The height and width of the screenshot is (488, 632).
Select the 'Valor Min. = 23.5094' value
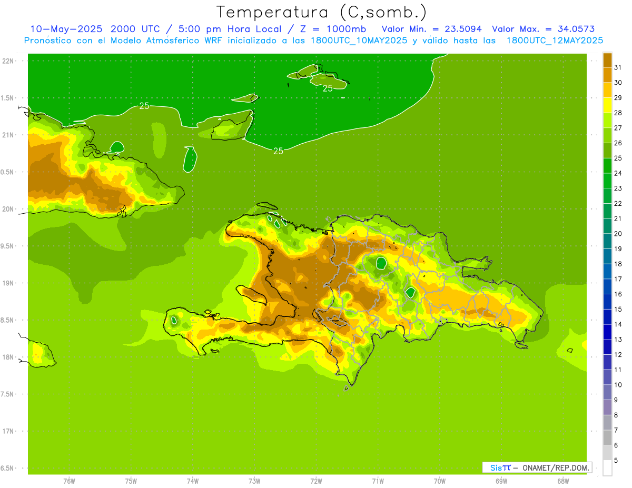(431, 29)
